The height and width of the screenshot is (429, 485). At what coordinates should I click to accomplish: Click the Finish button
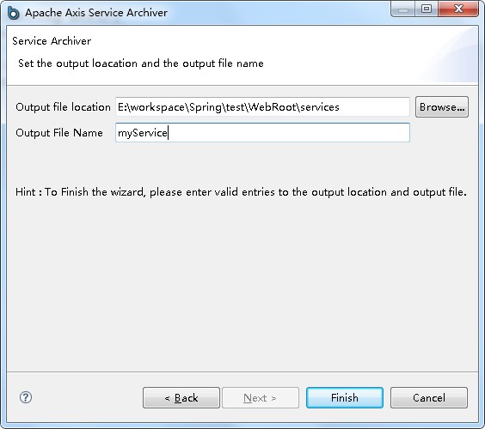(345, 397)
